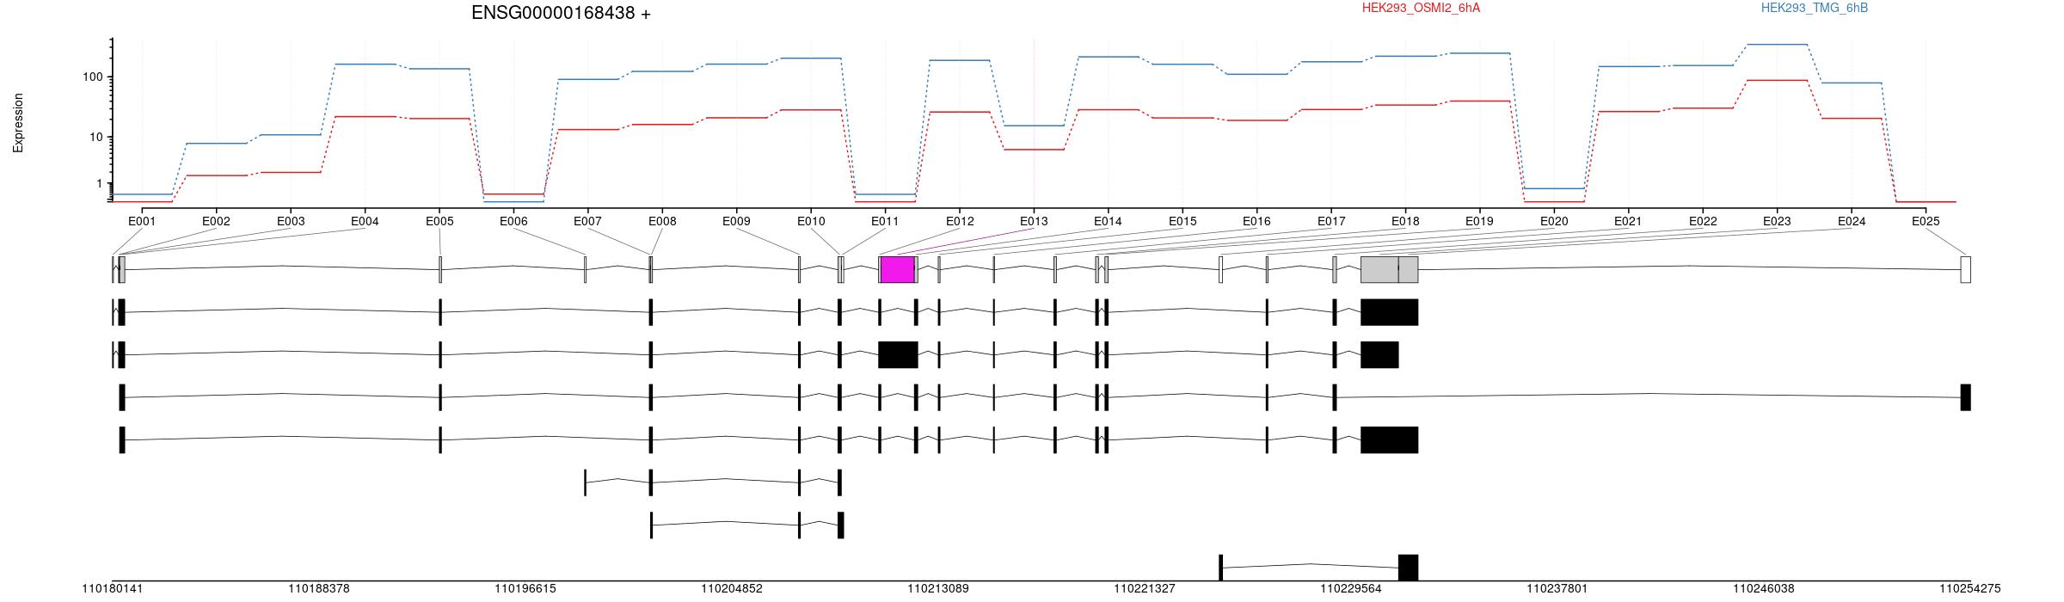This screenshot has width=2064, height=602.
Task: Click genomic coordinate 110237801
Action: click(1557, 589)
